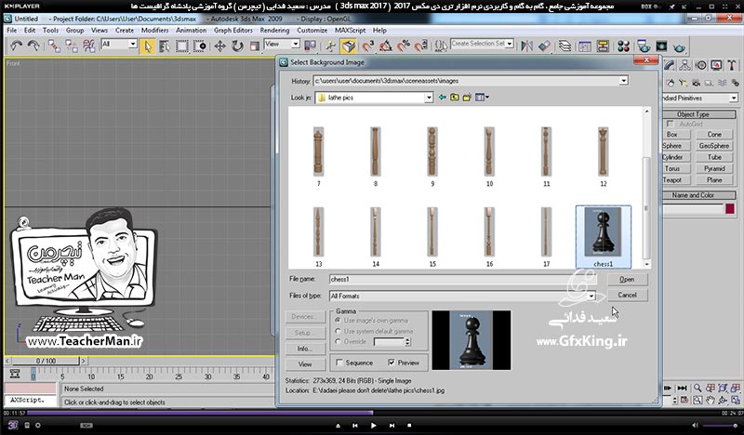Activate the Select Object arrow tool

(x=148, y=46)
